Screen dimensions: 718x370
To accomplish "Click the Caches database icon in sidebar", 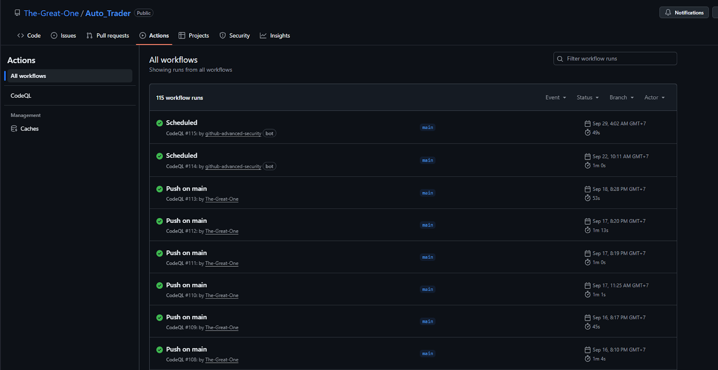I will point(14,129).
